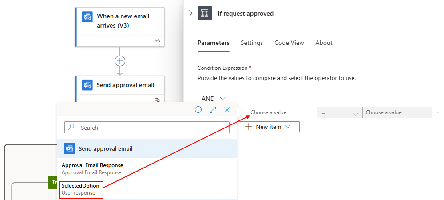444x200 pixels.
Task: Open the New item dropdown button
Action: point(268,127)
